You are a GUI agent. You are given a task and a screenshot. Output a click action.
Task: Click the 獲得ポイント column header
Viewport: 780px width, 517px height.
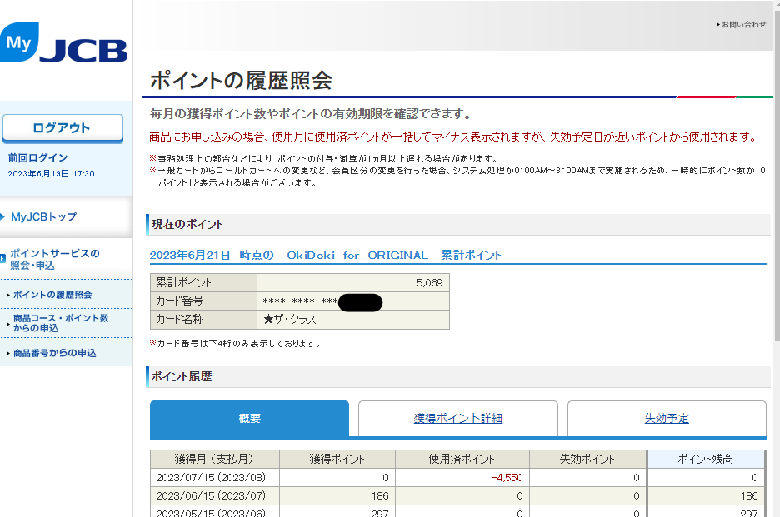tap(337, 459)
